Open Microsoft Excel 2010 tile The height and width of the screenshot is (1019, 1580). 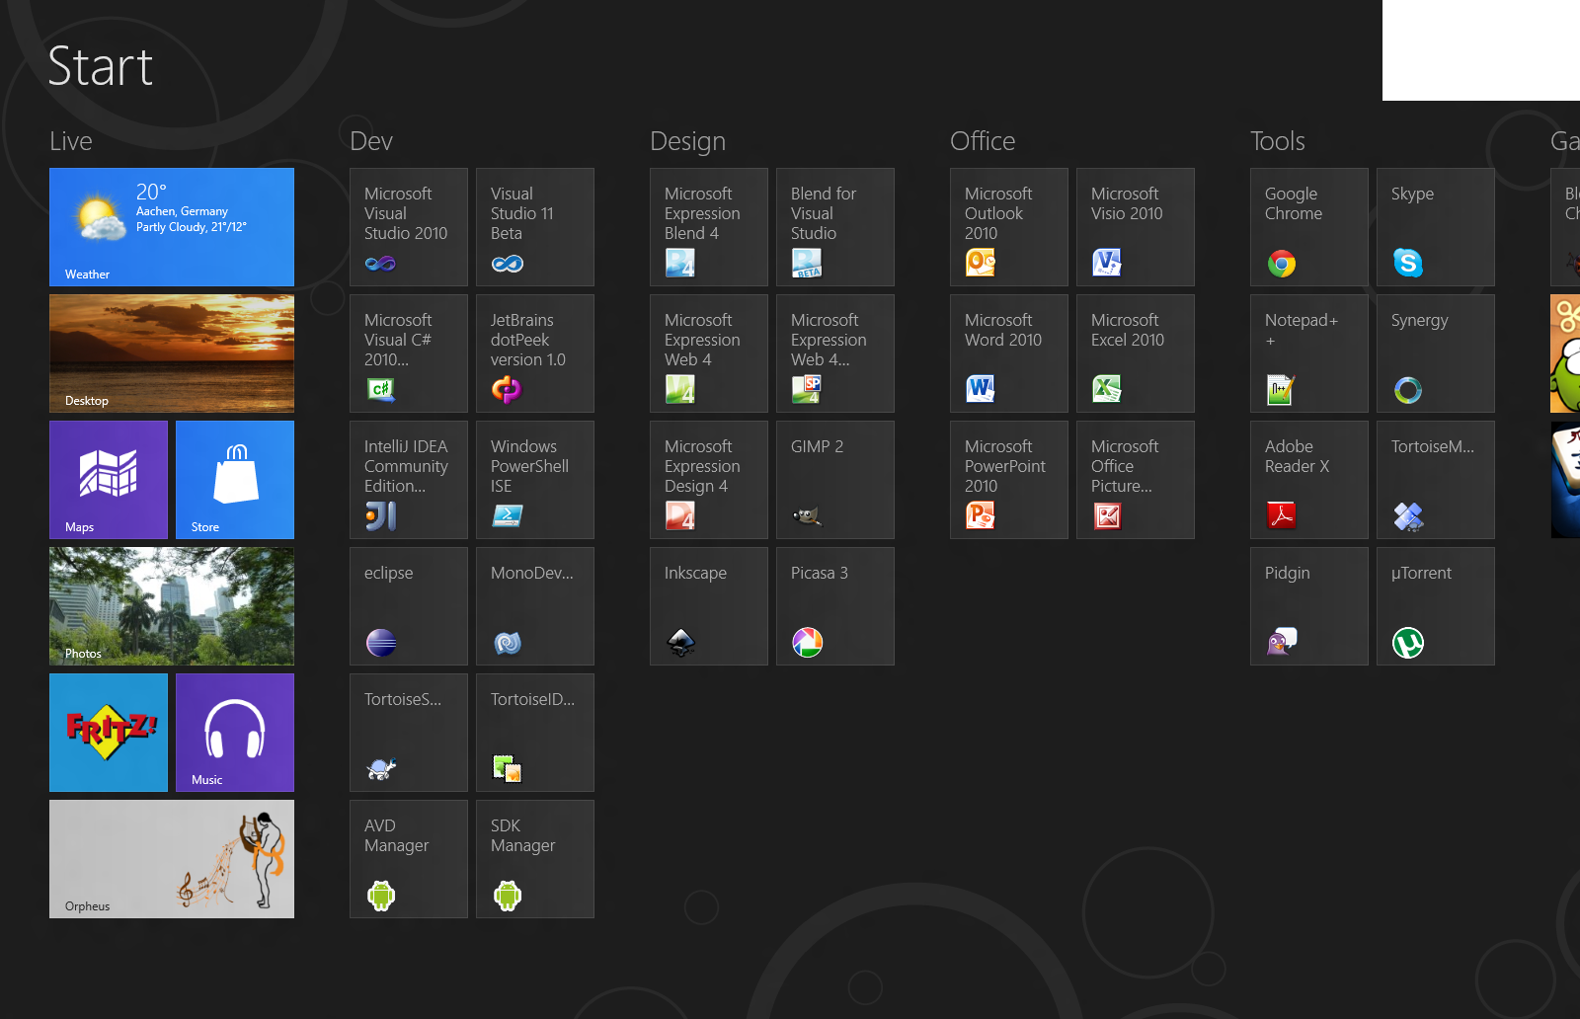(1136, 353)
